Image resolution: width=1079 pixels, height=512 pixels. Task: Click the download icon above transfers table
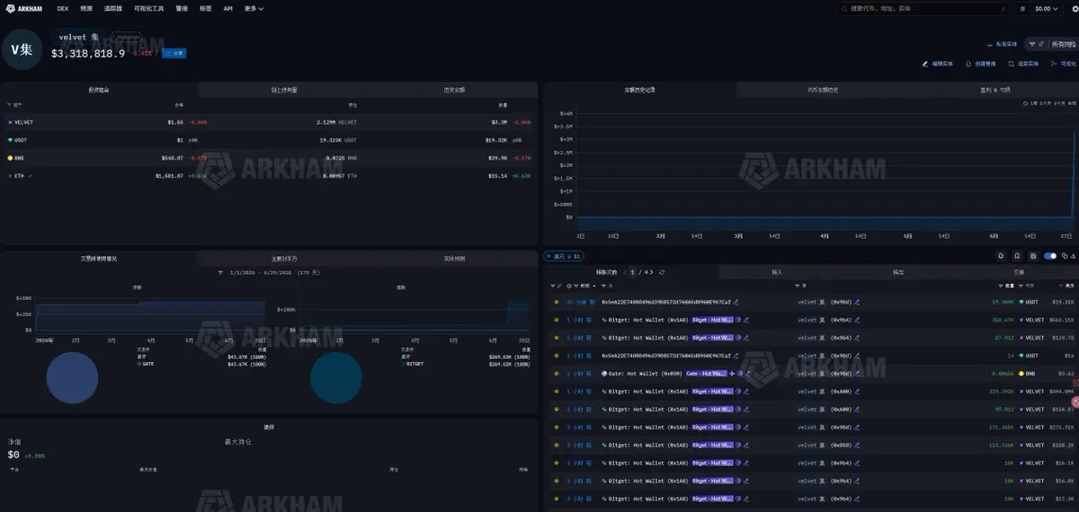click(x=1072, y=256)
